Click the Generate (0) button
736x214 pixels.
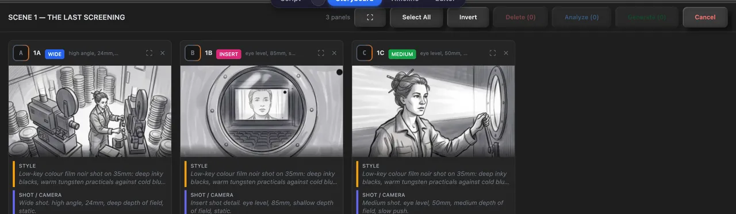pos(647,17)
